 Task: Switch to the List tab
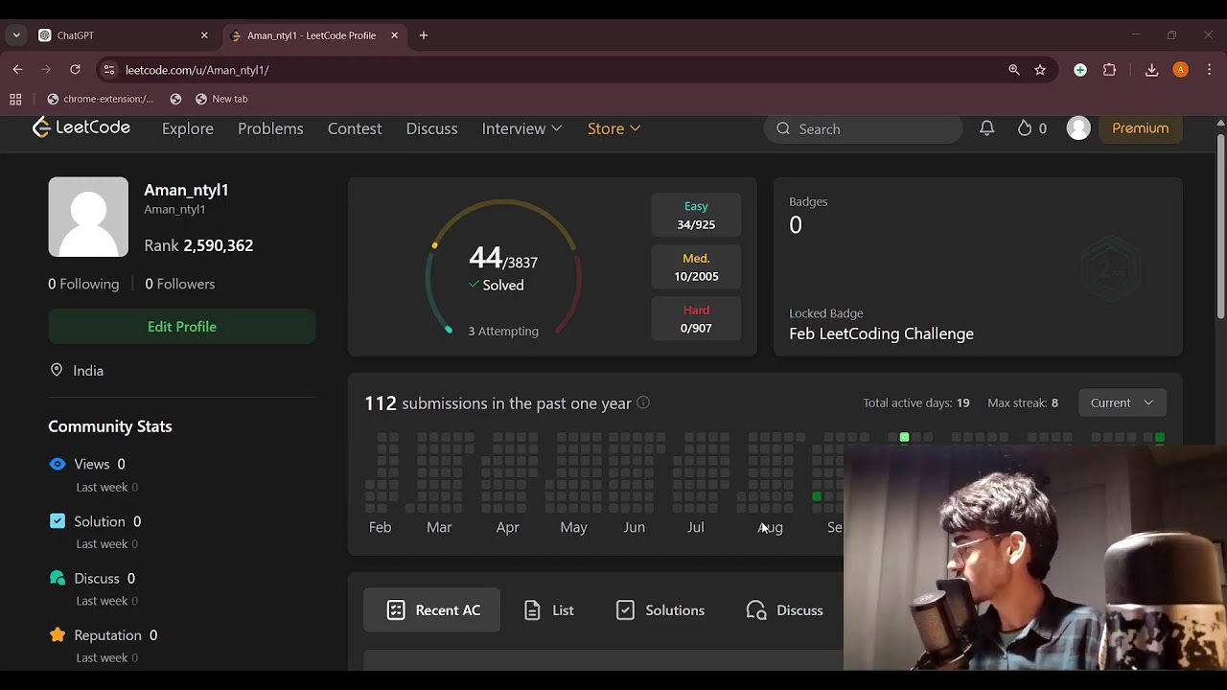(x=549, y=609)
